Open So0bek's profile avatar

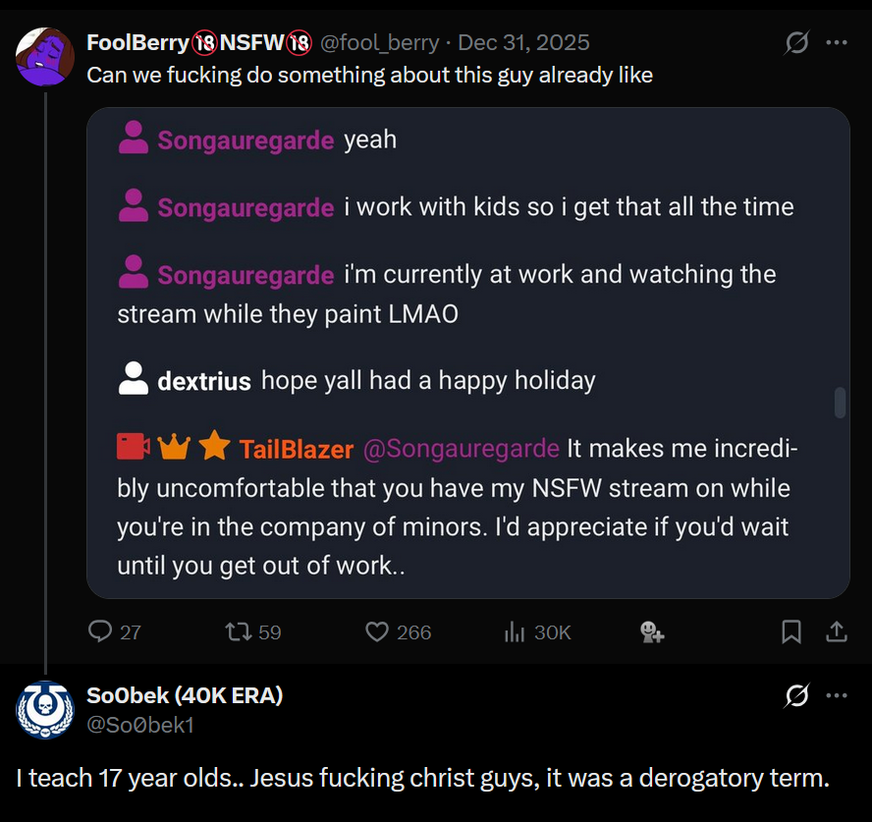click(45, 709)
